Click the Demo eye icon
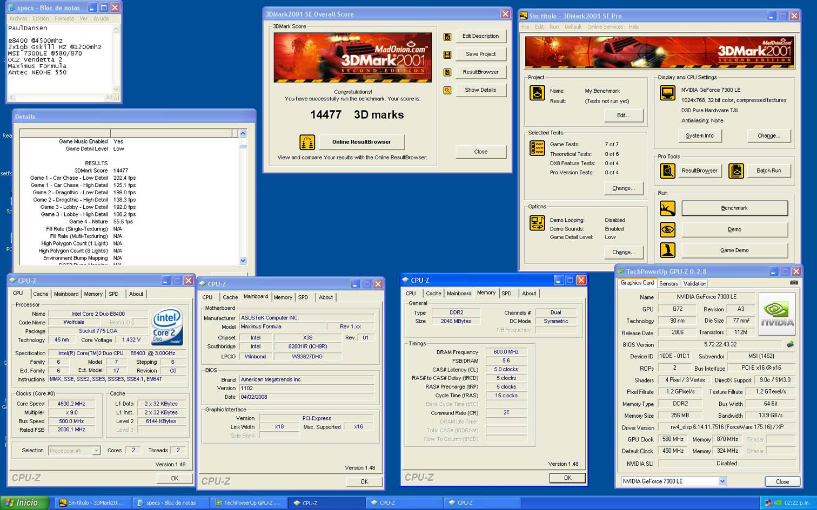 667,229
